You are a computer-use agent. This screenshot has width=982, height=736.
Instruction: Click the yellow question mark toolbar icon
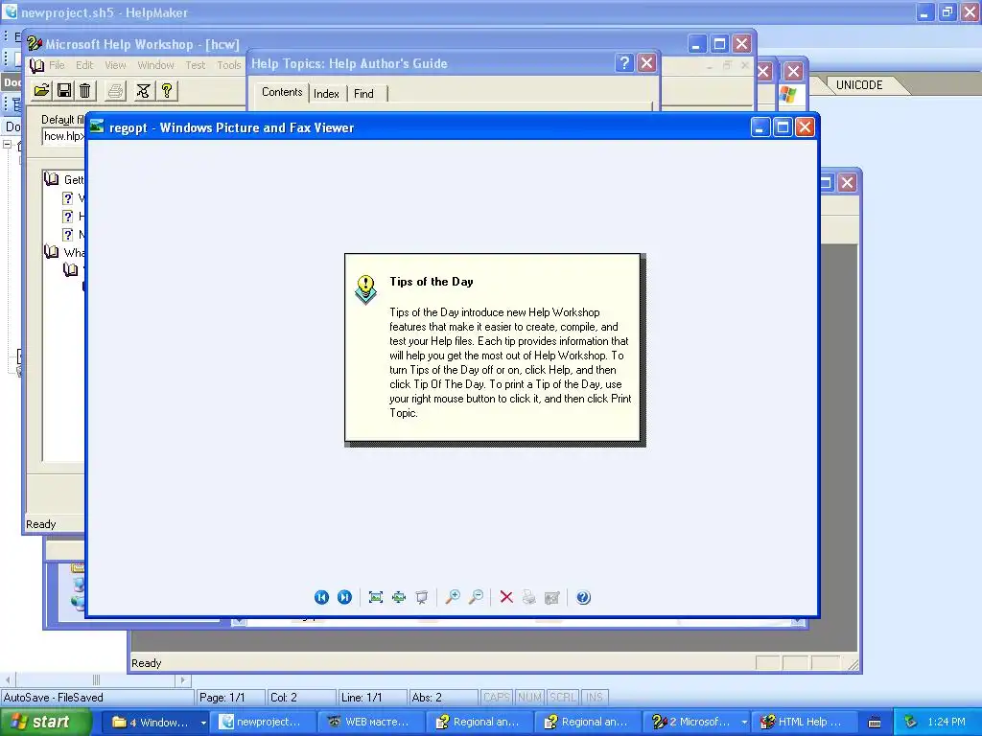pos(167,91)
